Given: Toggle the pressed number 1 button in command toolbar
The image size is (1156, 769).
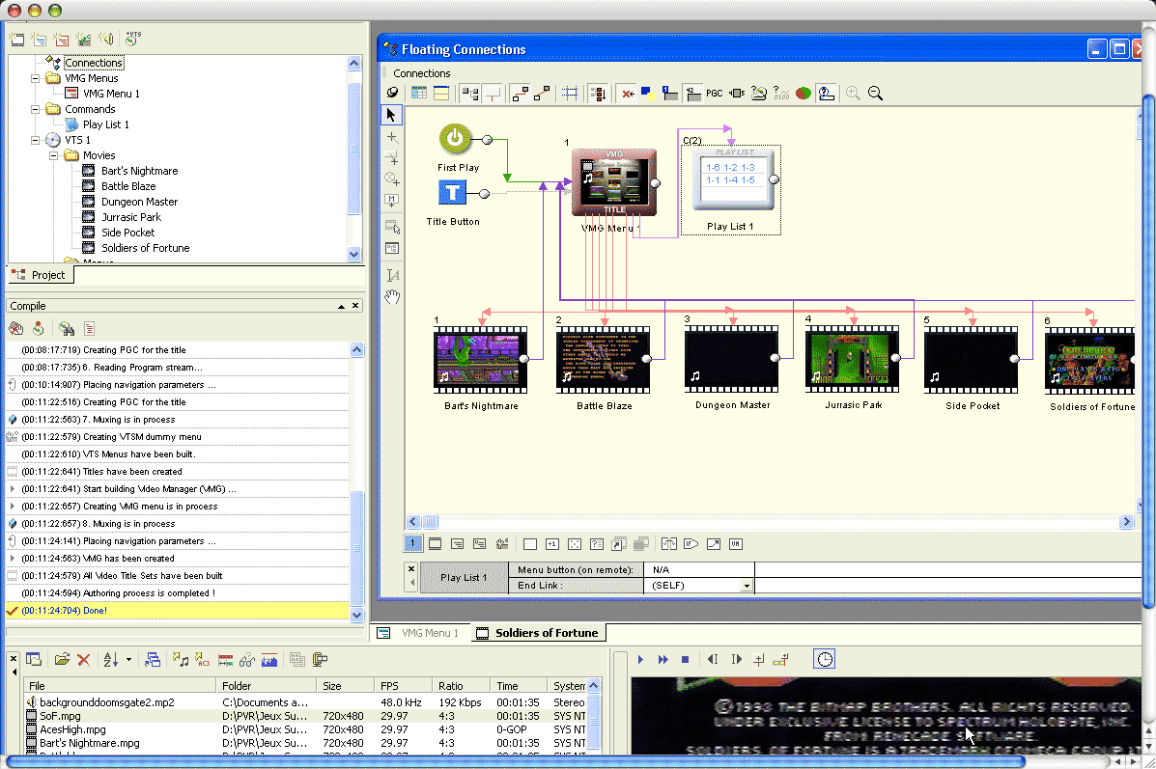Looking at the screenshot, I should pos(413,543).
